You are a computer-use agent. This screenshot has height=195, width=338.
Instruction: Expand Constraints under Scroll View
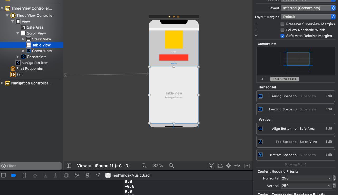pos(23,51)
